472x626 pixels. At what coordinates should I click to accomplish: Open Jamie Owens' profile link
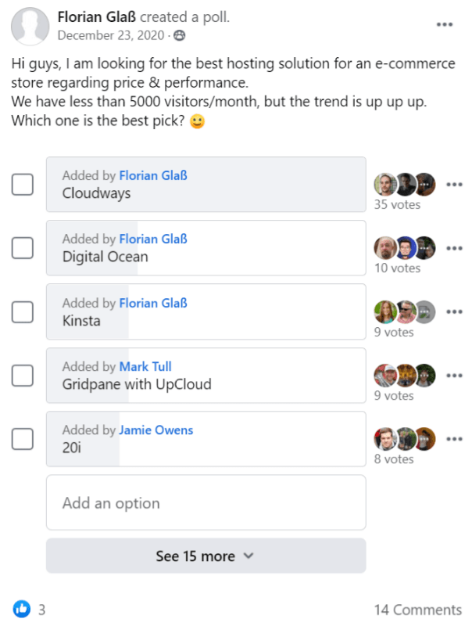[156, 430]
